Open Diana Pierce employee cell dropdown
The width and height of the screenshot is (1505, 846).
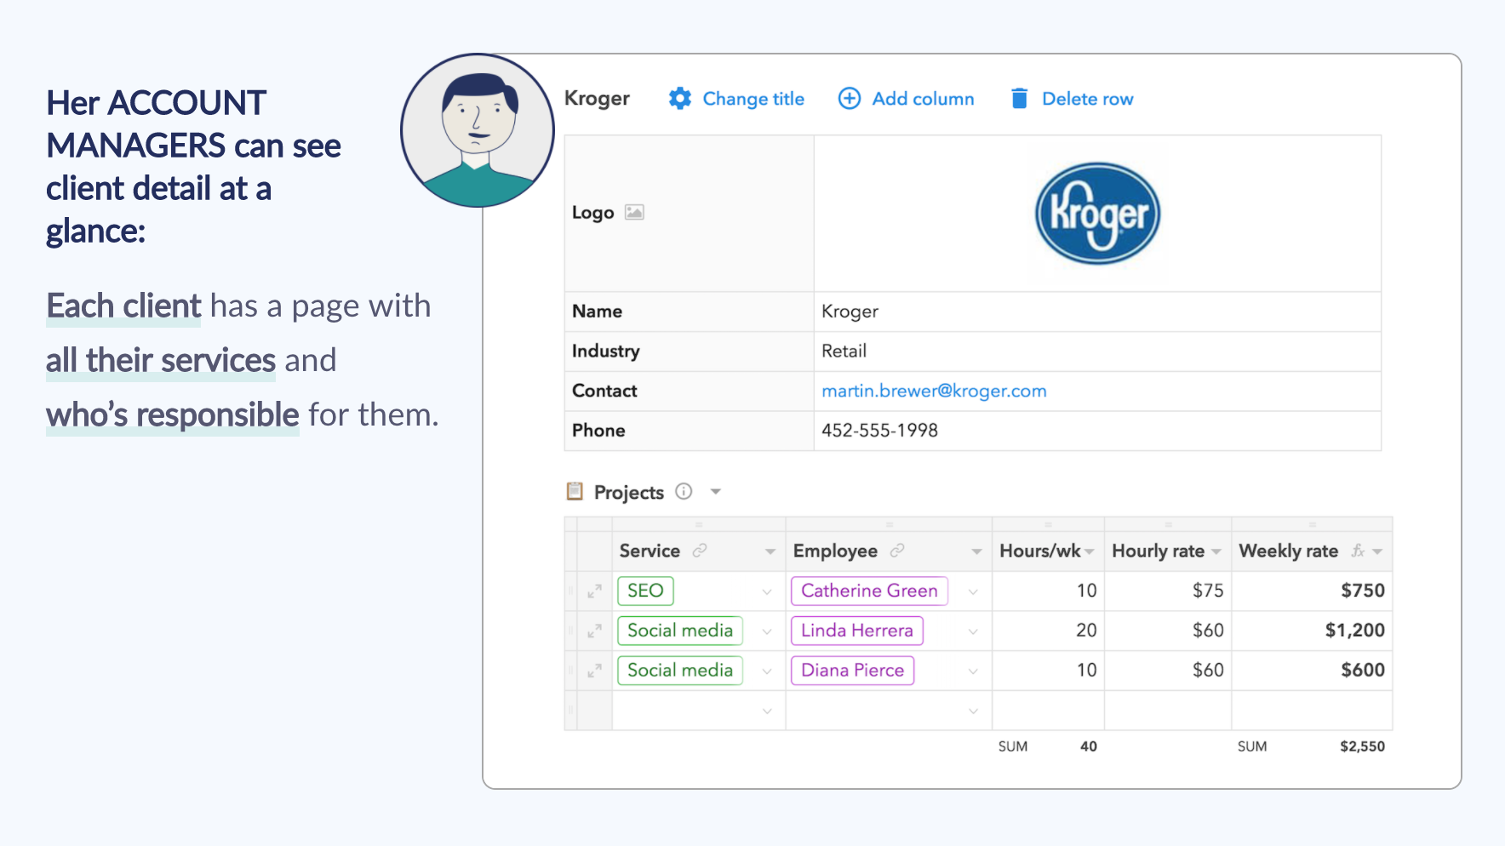point(973,672)
